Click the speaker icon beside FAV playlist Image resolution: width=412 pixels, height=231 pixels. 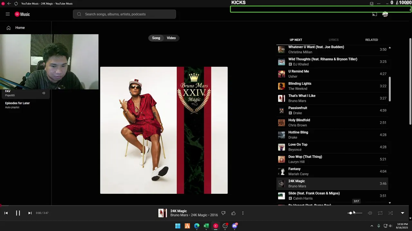coord(44,93)
